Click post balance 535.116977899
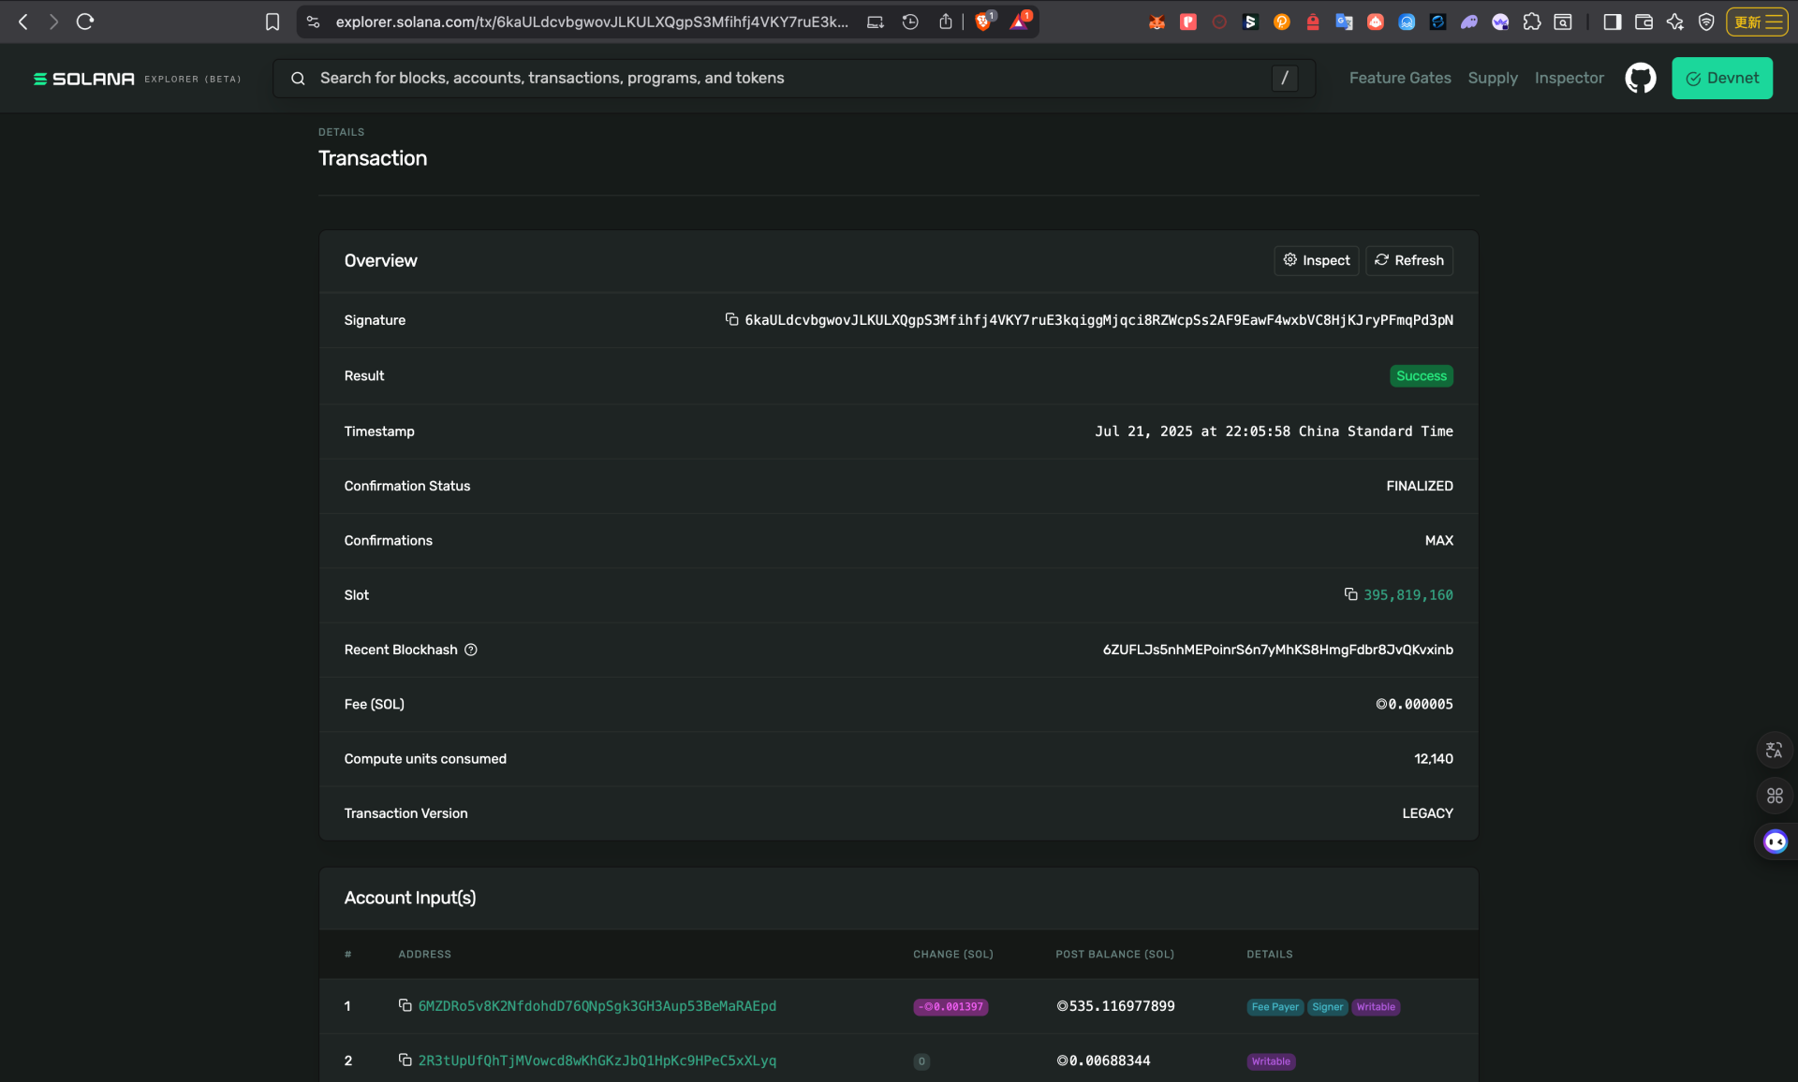The image size is (1798, 1082). (1115, 1006)
